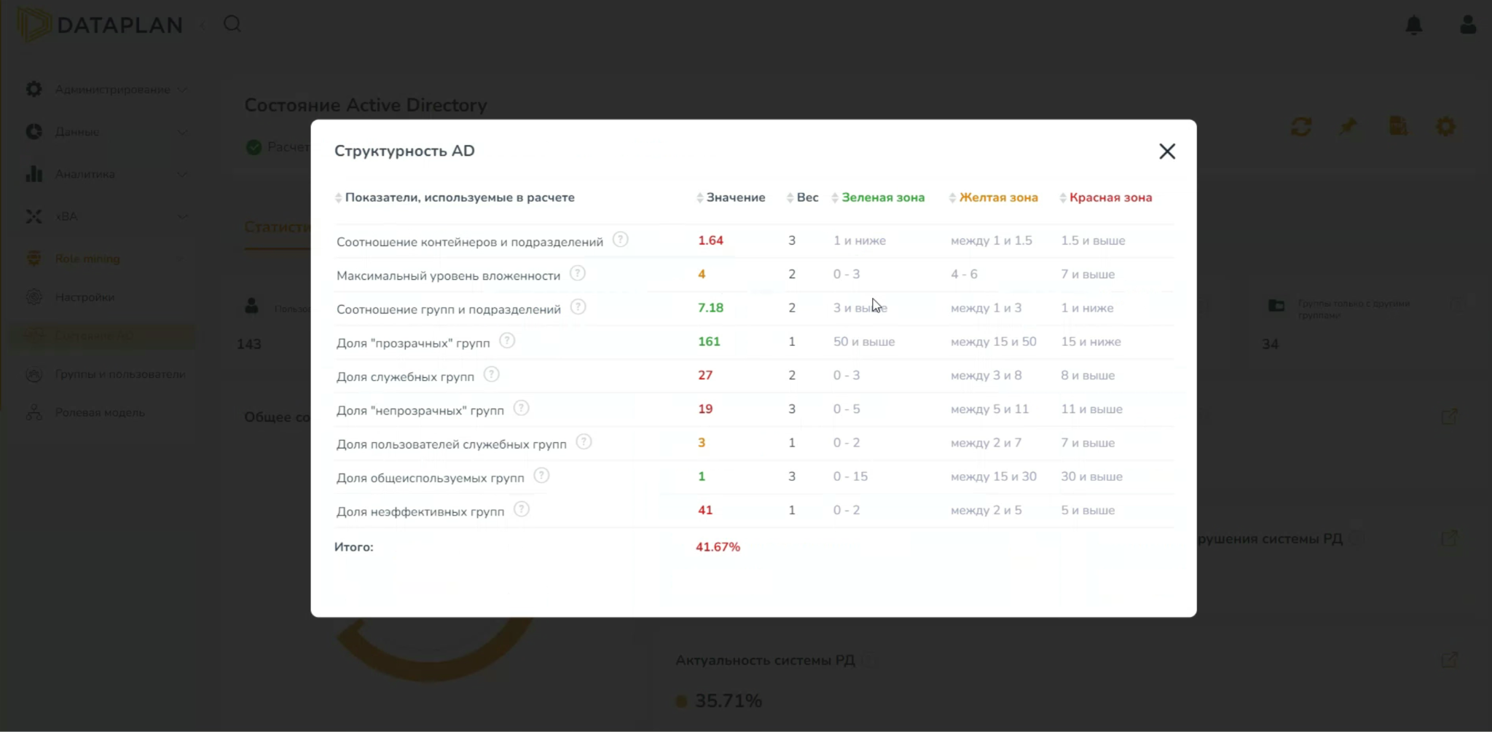Expand the Аналитика sidebar menu
Image resolution: width=1492 pixels, height=732 pixels.
click(x=106, y=174)
